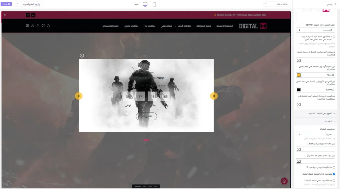Click the globe language icon
Screen dimensions: 340x189
coord(28,26)
